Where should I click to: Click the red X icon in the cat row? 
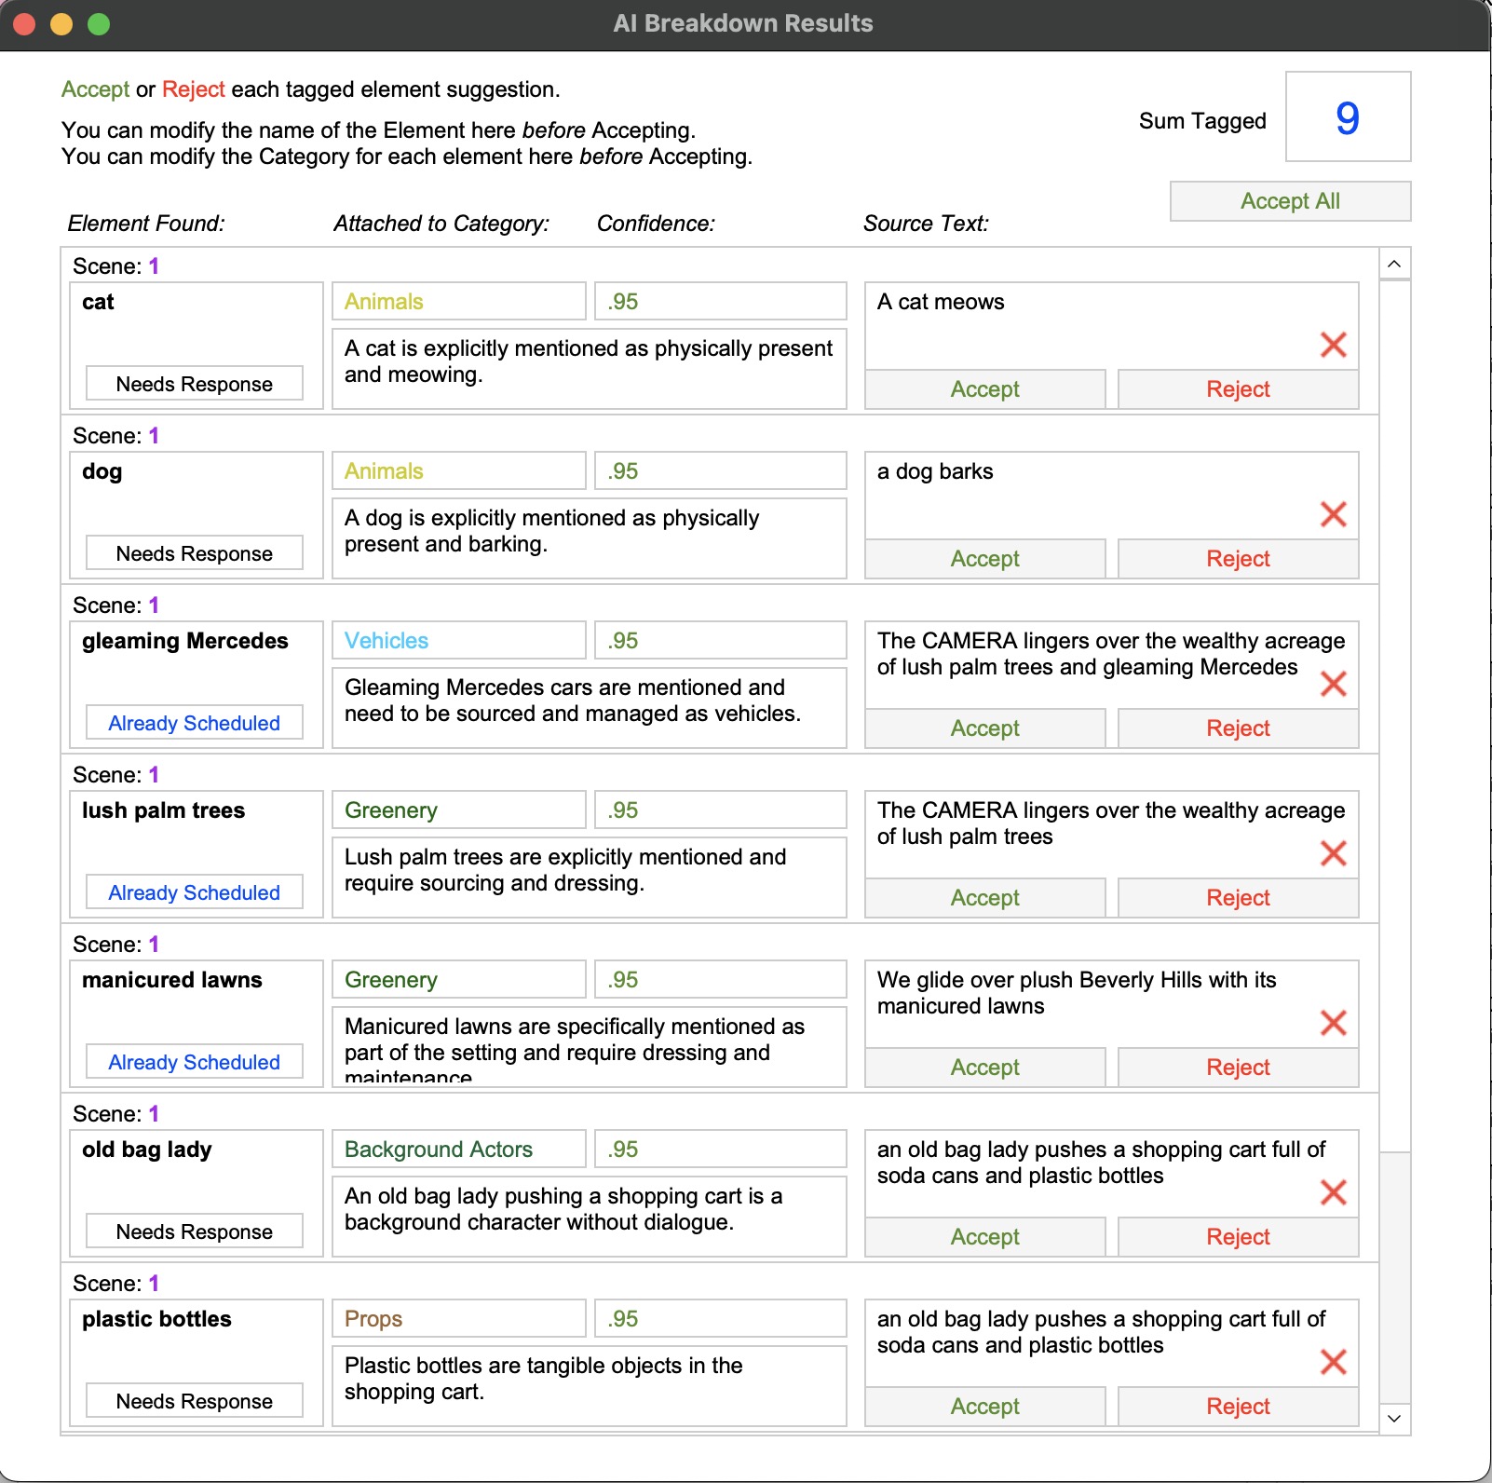tap(1334, 345)
